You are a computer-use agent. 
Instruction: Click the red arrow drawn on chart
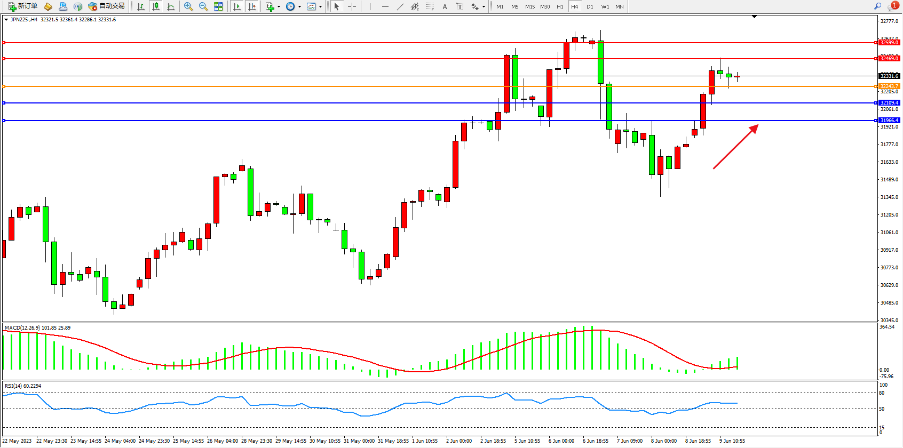tap(735, 147)
